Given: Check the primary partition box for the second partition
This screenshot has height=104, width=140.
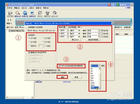Looking at the screenshot, I should tap(102, 34).
